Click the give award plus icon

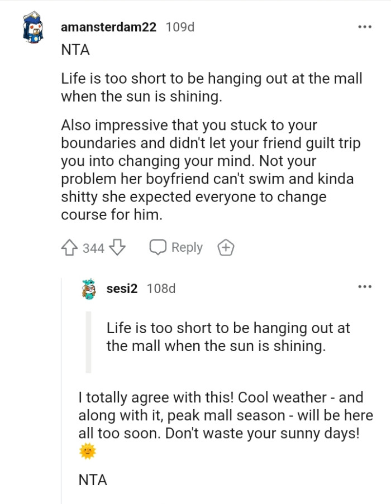(x=226, y=248)
